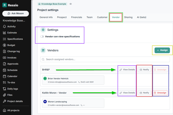View Details for BHR&P vendor

127,70
